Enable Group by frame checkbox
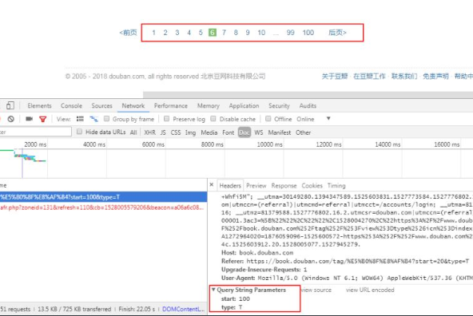 [106, 119]
